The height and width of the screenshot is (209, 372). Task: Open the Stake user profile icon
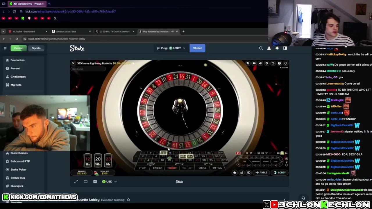[x=269, y=48]
